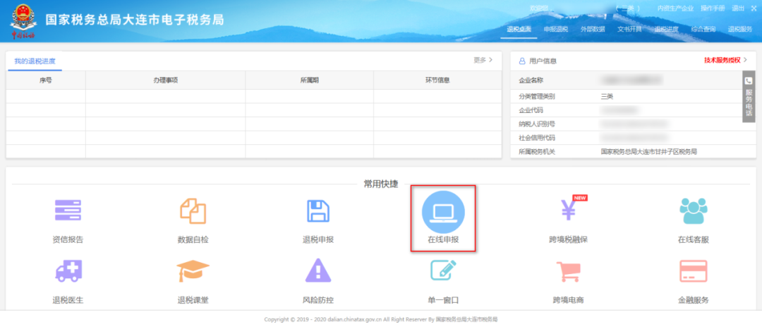Image resolution: width=762 pixels, height=327 pixels.
Task: Click the user icon beside 用户信息
Action: 522,61
